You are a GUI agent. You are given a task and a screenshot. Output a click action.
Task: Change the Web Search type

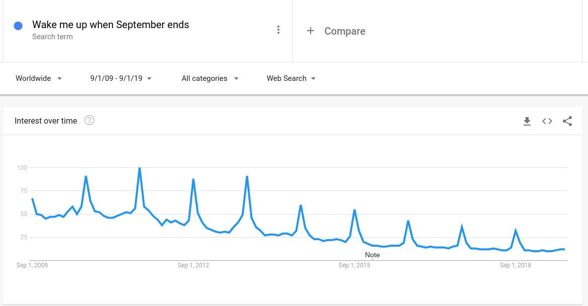pyautogui.click(x=286, y=78)
